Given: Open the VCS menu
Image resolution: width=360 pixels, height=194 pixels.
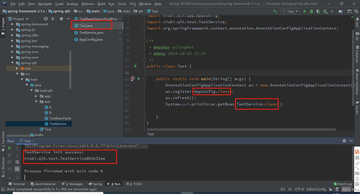Looking at the screenshot, I should (133, 4).
